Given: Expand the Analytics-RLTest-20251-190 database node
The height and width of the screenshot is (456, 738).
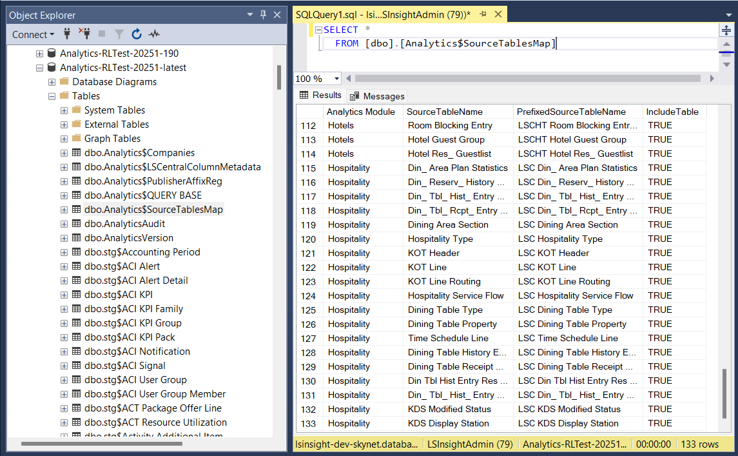Looking at the screenshot, I should 40,54.
